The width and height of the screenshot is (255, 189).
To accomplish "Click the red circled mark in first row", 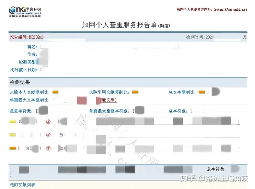I will (48, 122).
